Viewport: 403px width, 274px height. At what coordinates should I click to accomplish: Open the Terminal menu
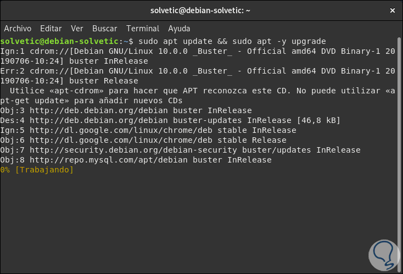(x=143, y=28)
